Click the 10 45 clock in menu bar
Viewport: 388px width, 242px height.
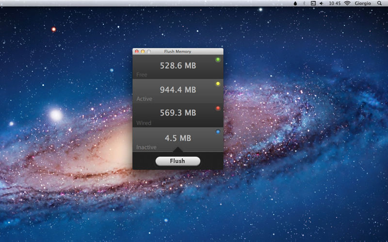click(x=335, y=3)
